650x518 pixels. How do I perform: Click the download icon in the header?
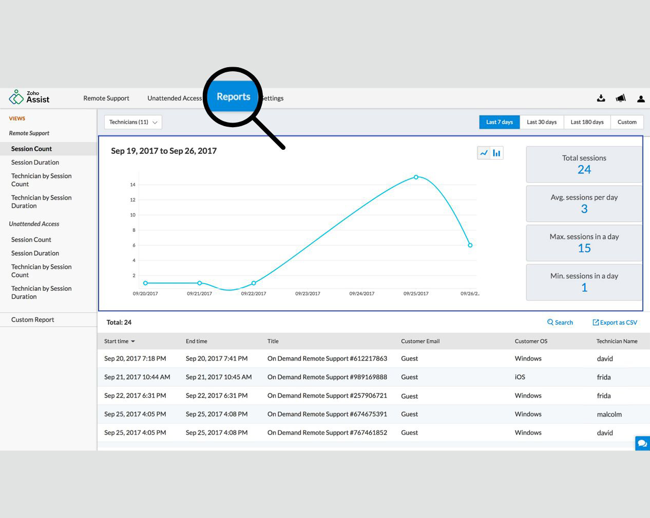click(601, 98)
